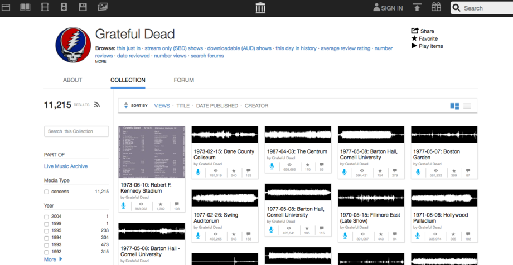Check the 1995 year filter
This screenshot has width=513, height=265.
(46, 230)
